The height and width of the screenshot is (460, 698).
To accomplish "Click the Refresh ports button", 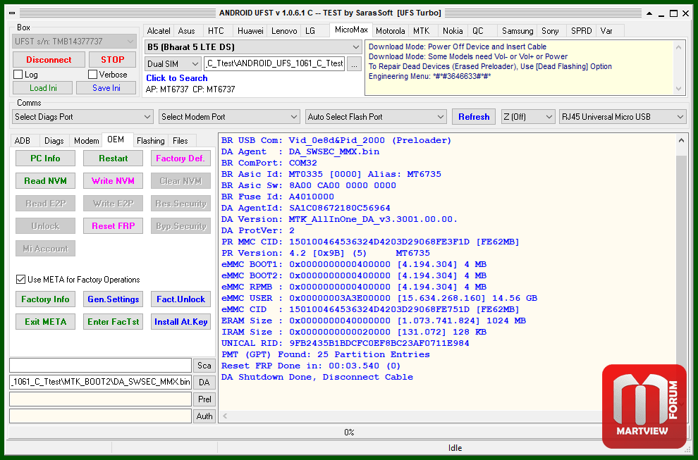I will click(x=474, y=117).
